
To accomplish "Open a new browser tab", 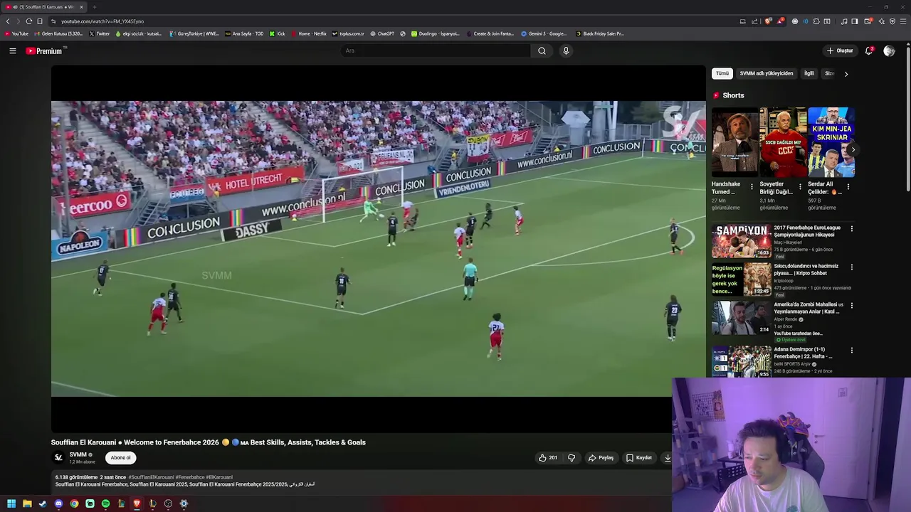I will tap(94, 7).
